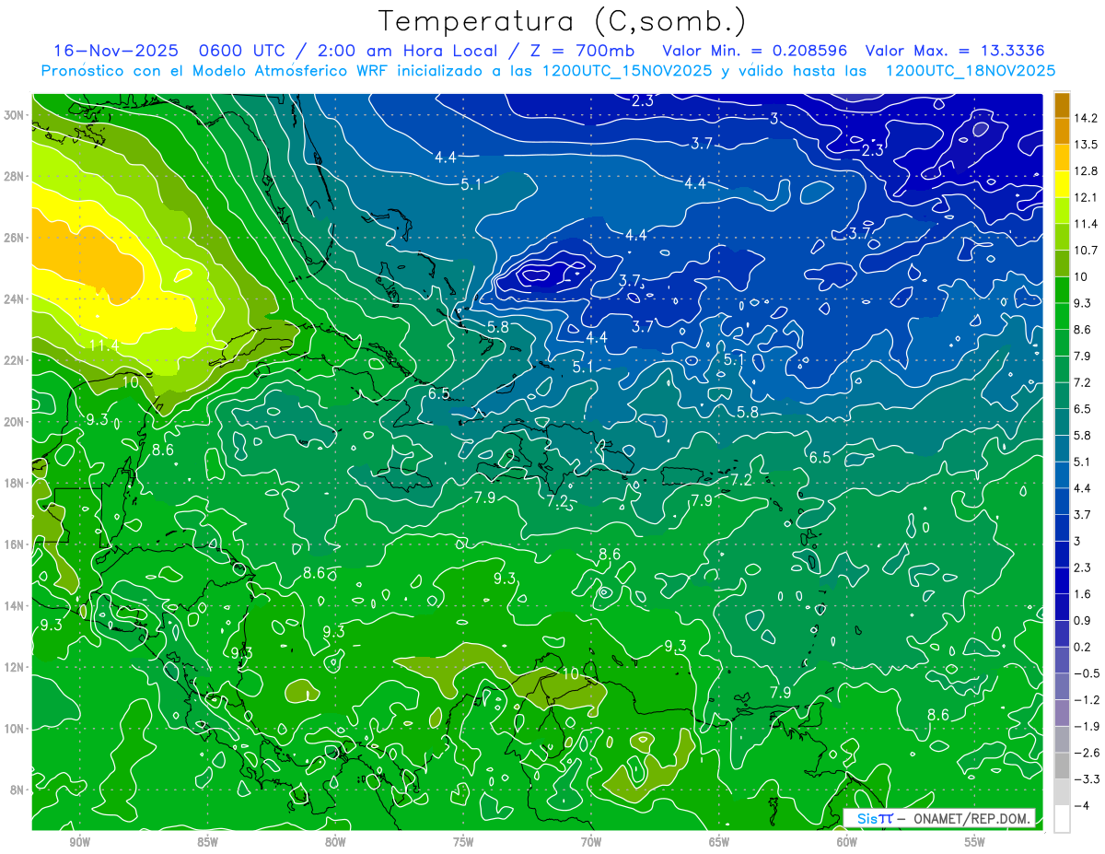The height and width of the screenshot is (854, 1105).
Task: Click the orange colorbar segment above 14.2
Action: (1062, 105)
